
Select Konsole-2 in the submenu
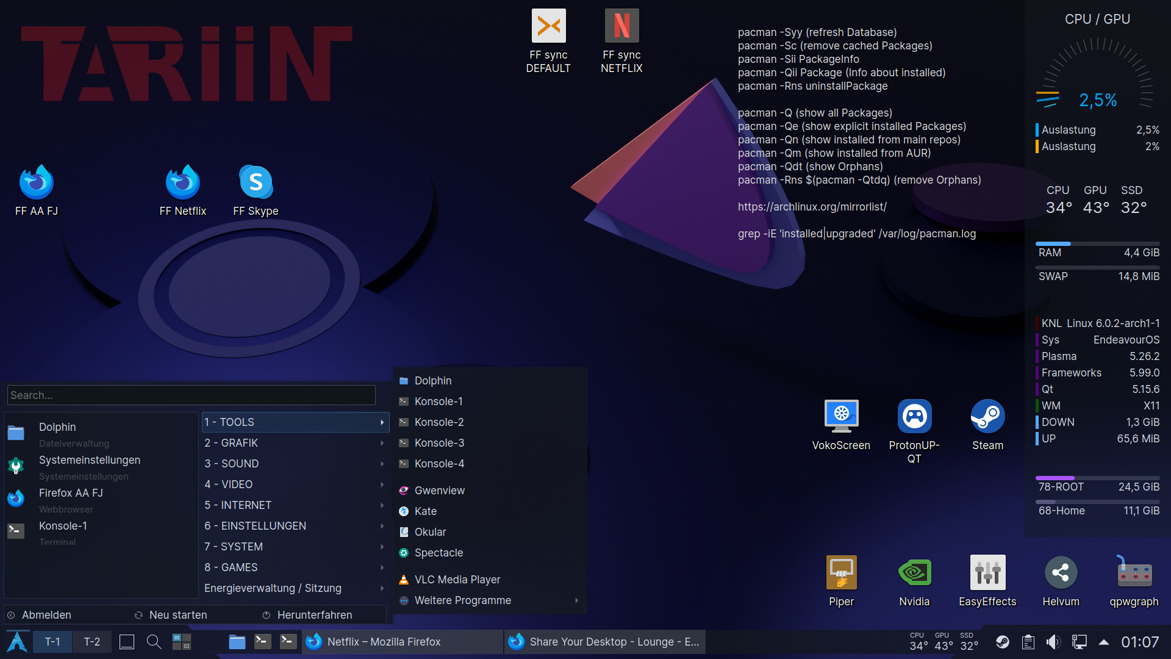tap(490, 422)
